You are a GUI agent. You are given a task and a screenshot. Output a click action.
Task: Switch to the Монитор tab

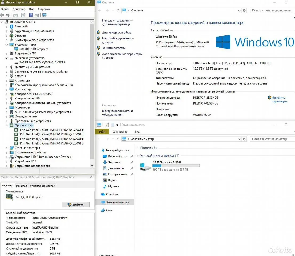pos(21,186)
